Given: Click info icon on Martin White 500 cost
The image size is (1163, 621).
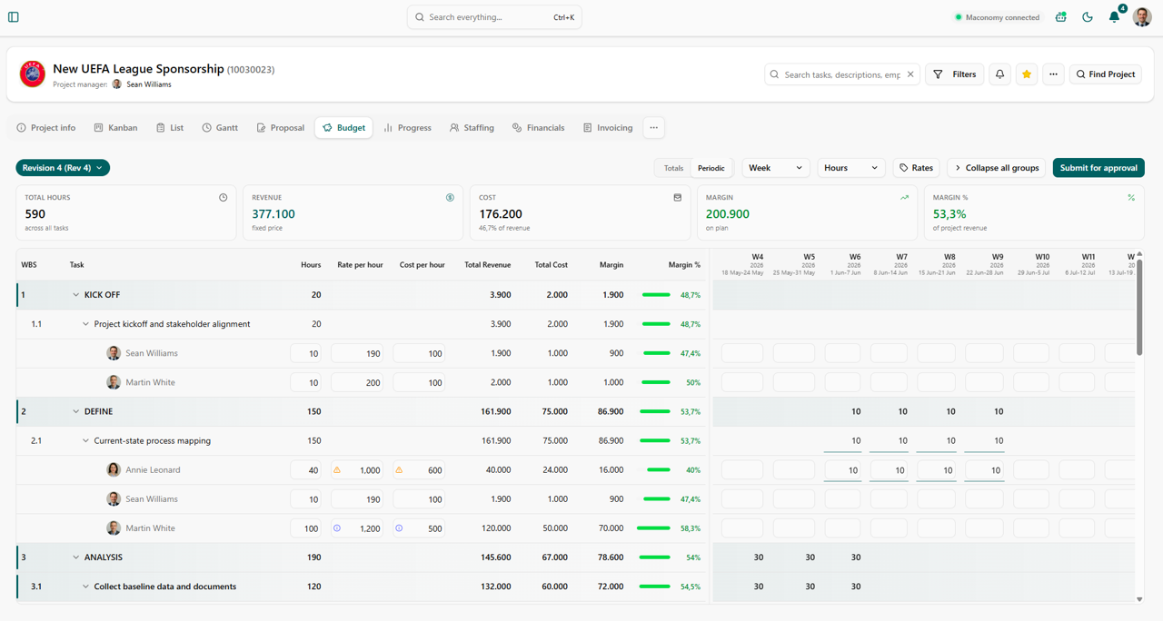Looking at the screenshot, I should click(399, 528).
